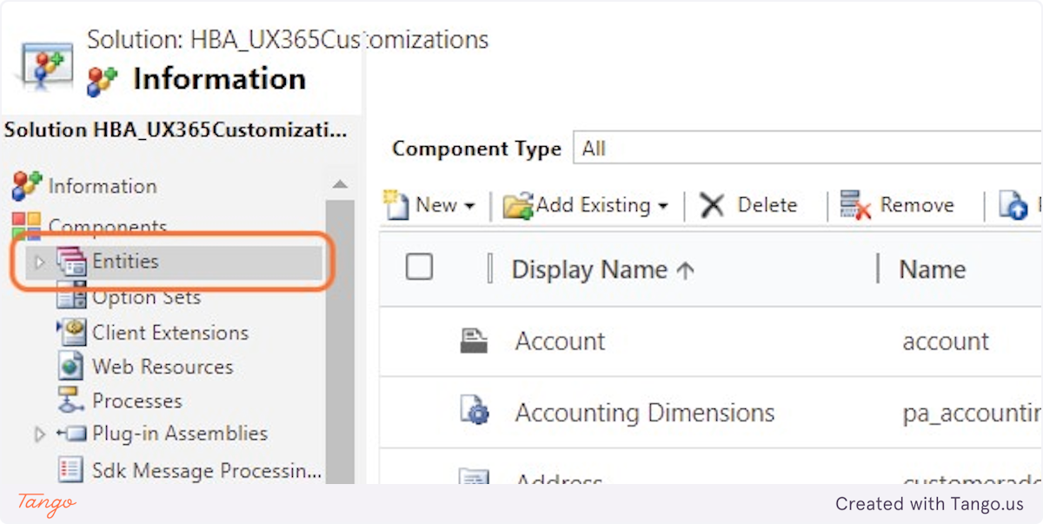1043x524 pixels.
Task: Click the Add Existing button label
Action: click(593, 205)
